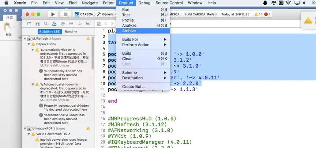Click the red errors count badge 3
This screenshot has width=316, height=148.
(267, 14)
